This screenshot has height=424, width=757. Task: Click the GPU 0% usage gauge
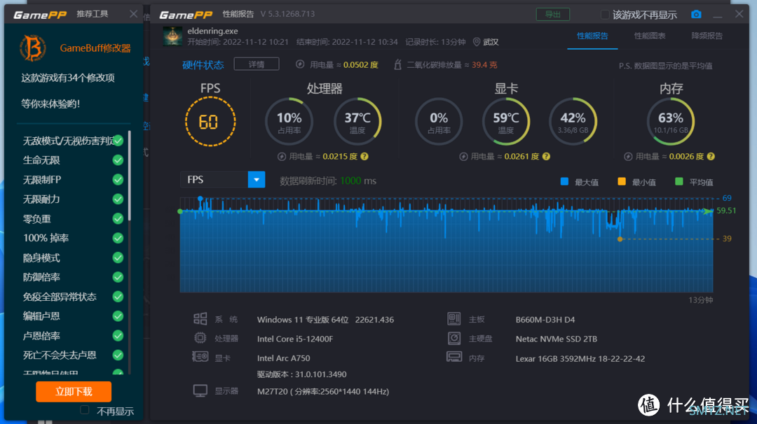pos(438,122)
